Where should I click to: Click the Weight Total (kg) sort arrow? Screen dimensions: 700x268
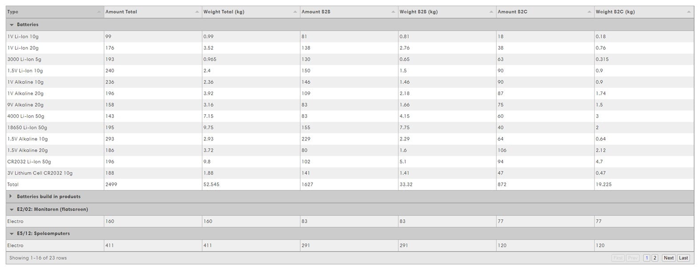pos(295,12)
